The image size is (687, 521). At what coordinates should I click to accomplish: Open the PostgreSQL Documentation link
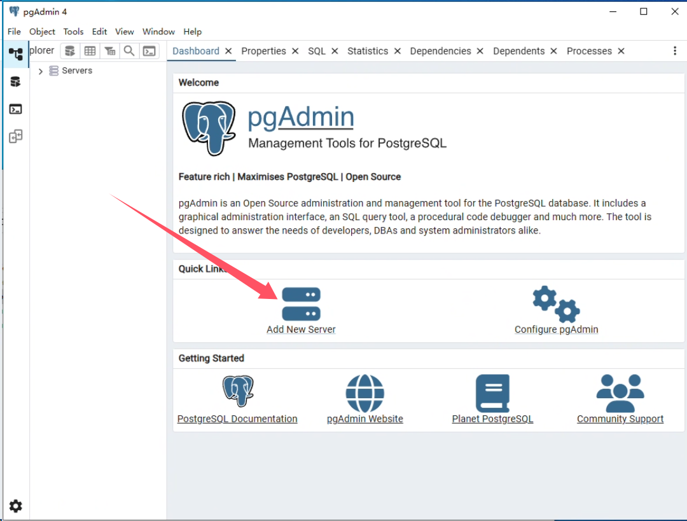(237, 419)
